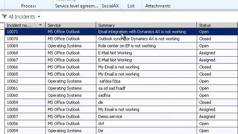Select incident number 10070 cell

(25, 39)
